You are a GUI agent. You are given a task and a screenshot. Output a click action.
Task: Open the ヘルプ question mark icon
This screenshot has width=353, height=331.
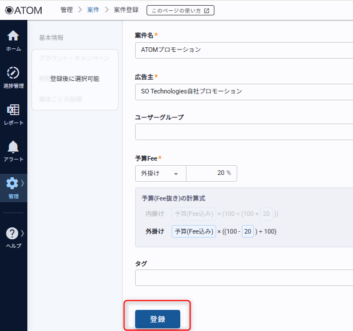coord(12,233)
